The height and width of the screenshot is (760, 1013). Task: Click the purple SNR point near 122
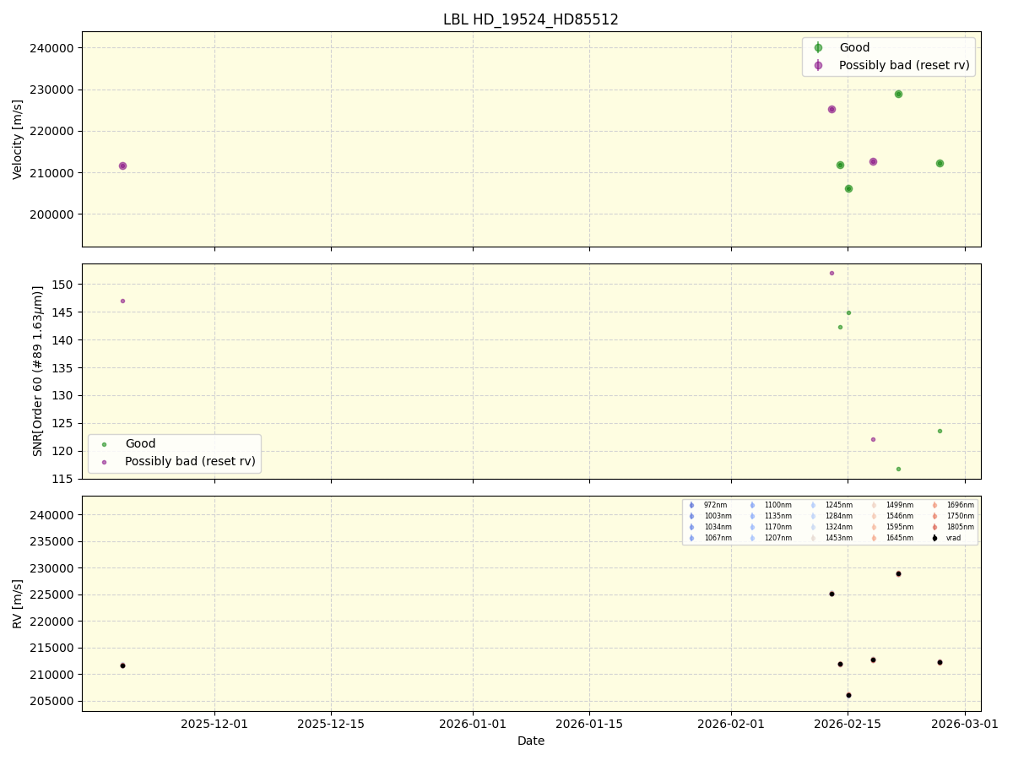[873, 439]
